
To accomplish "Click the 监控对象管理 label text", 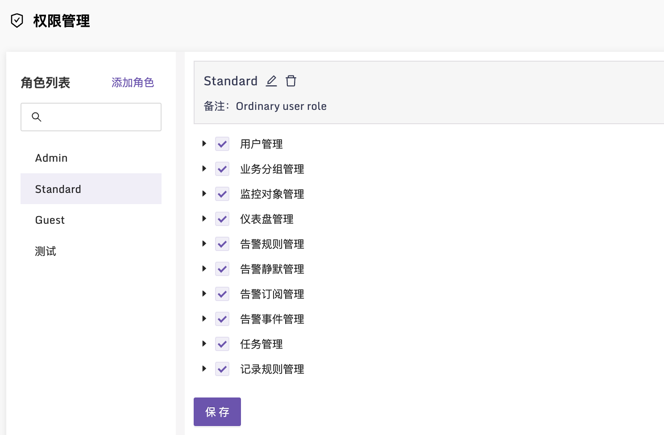I will [272, 194].
